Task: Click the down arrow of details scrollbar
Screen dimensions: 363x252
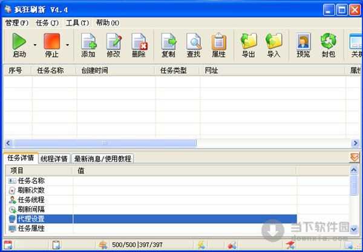Action: [x=354, y=229]
